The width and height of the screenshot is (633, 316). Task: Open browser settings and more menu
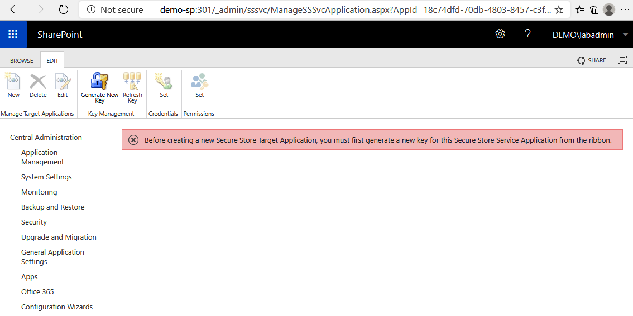624,9
